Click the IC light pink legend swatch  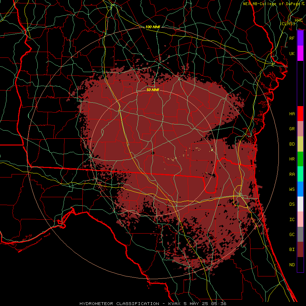(x=300, y=219)
